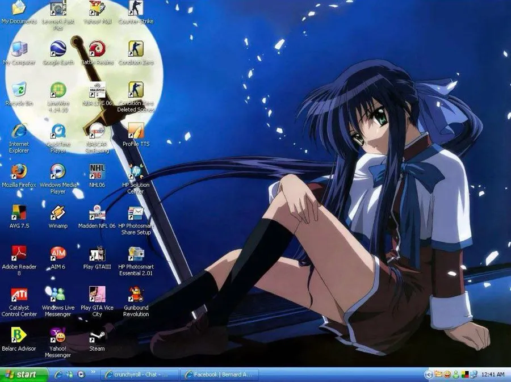Click the Condition Zero shortcut icon
This screenshot has width=511, height=382.
tap(136, 53)
